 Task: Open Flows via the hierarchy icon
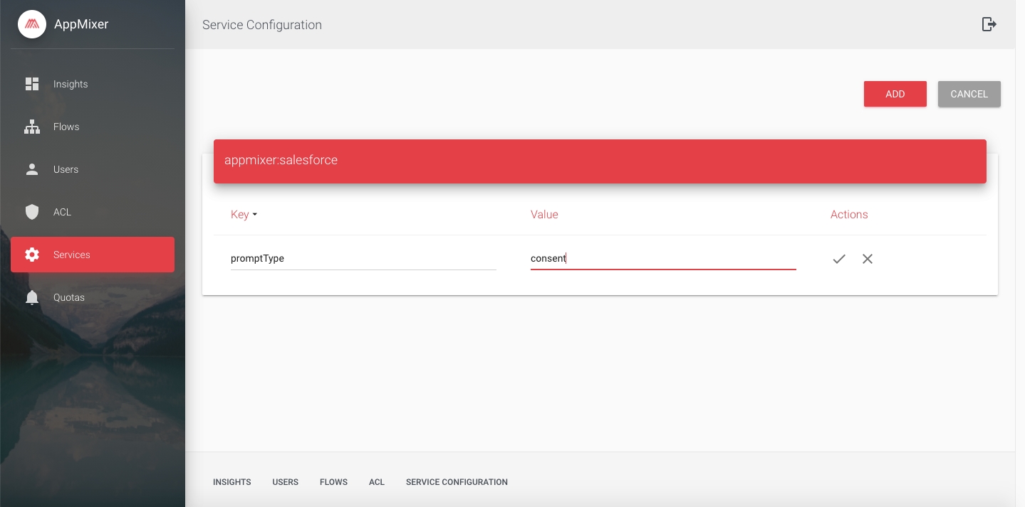point(32,127)
